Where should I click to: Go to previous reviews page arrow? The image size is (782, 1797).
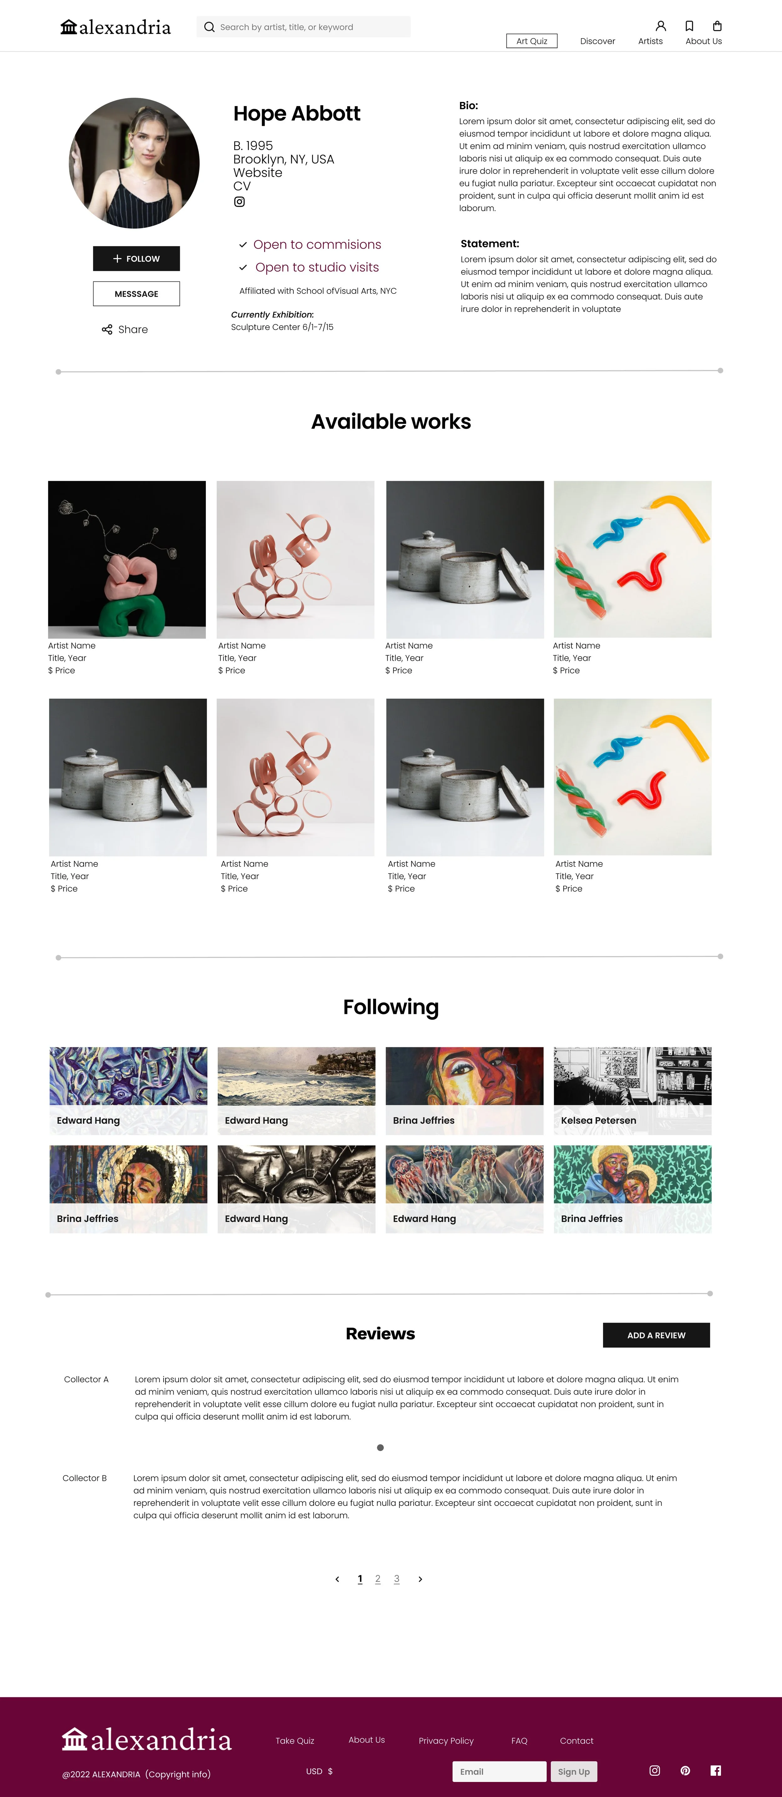point(337,1579)
